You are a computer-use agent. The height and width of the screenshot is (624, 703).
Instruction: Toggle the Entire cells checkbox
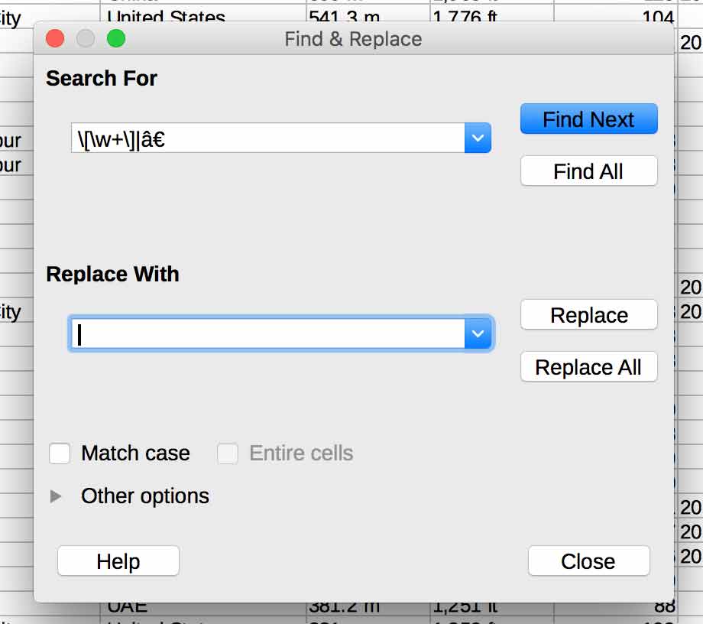point(228,453)
